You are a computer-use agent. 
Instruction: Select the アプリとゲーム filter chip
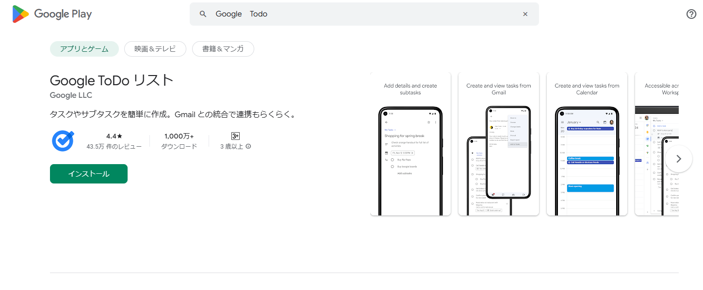[84, 49]
